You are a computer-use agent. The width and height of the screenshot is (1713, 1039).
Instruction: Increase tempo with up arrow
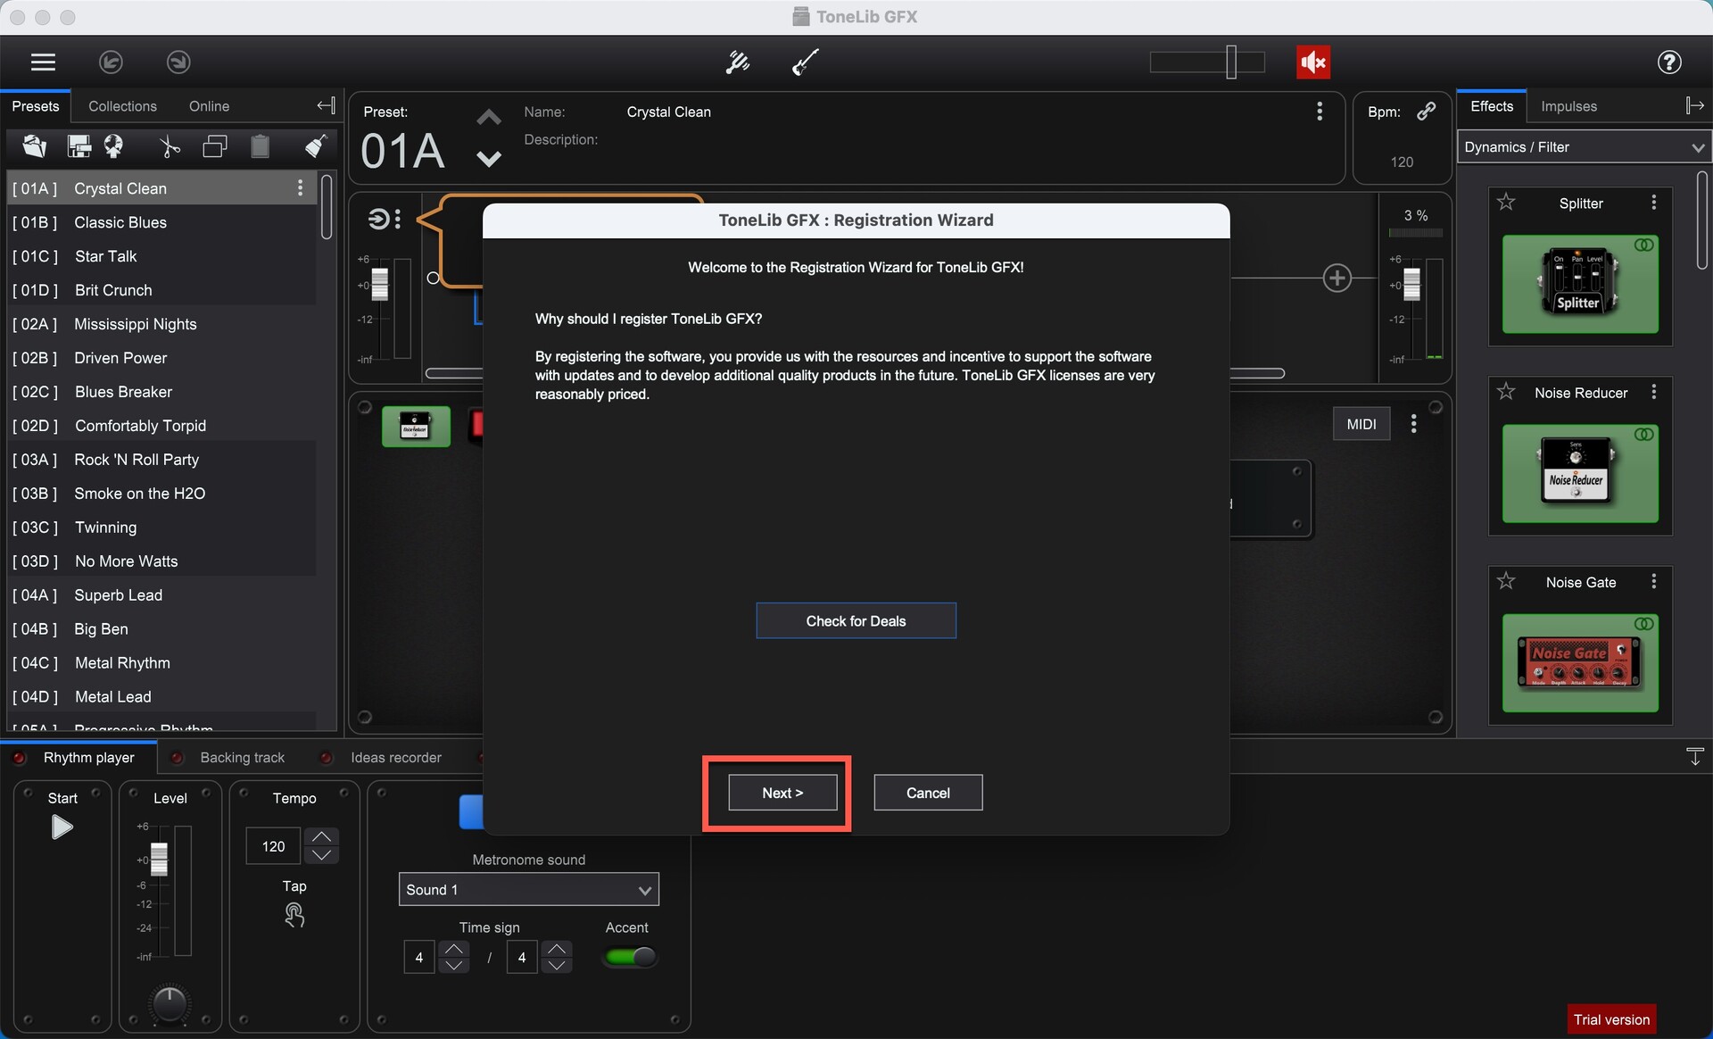click(x=322, y=836)
